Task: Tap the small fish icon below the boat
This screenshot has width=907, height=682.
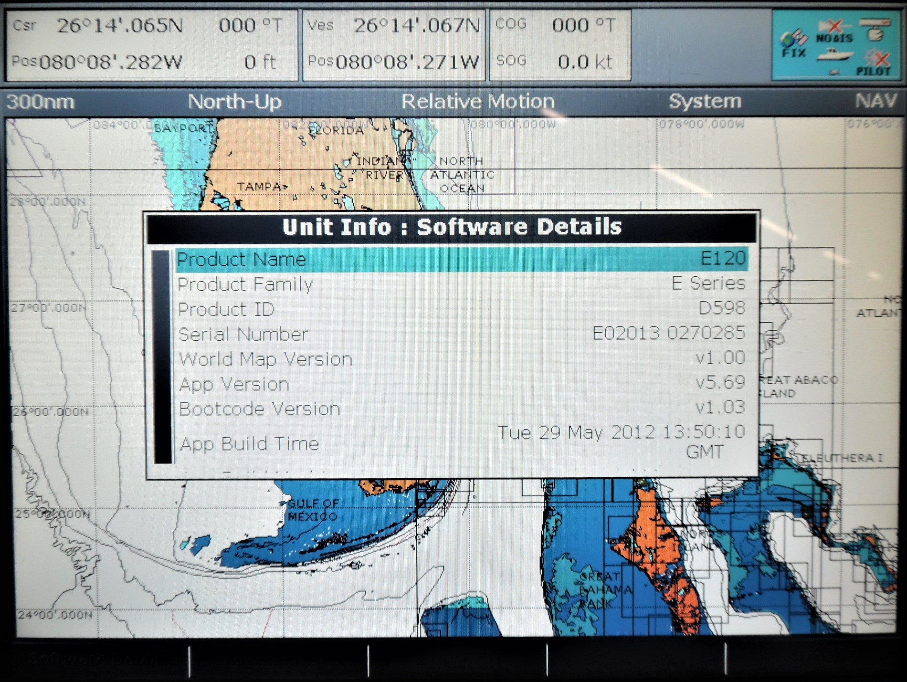Action: [x=834, y=73]
